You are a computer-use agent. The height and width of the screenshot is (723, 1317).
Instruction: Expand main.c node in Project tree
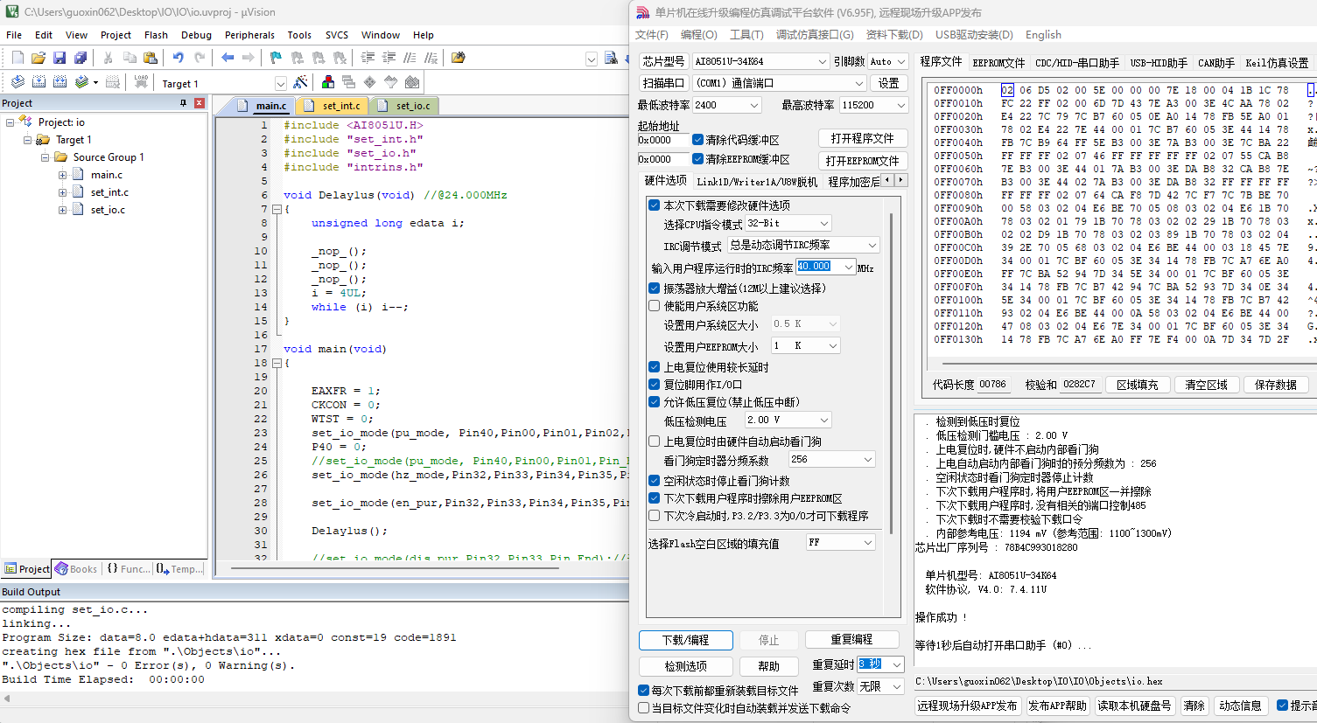[62, 175]
